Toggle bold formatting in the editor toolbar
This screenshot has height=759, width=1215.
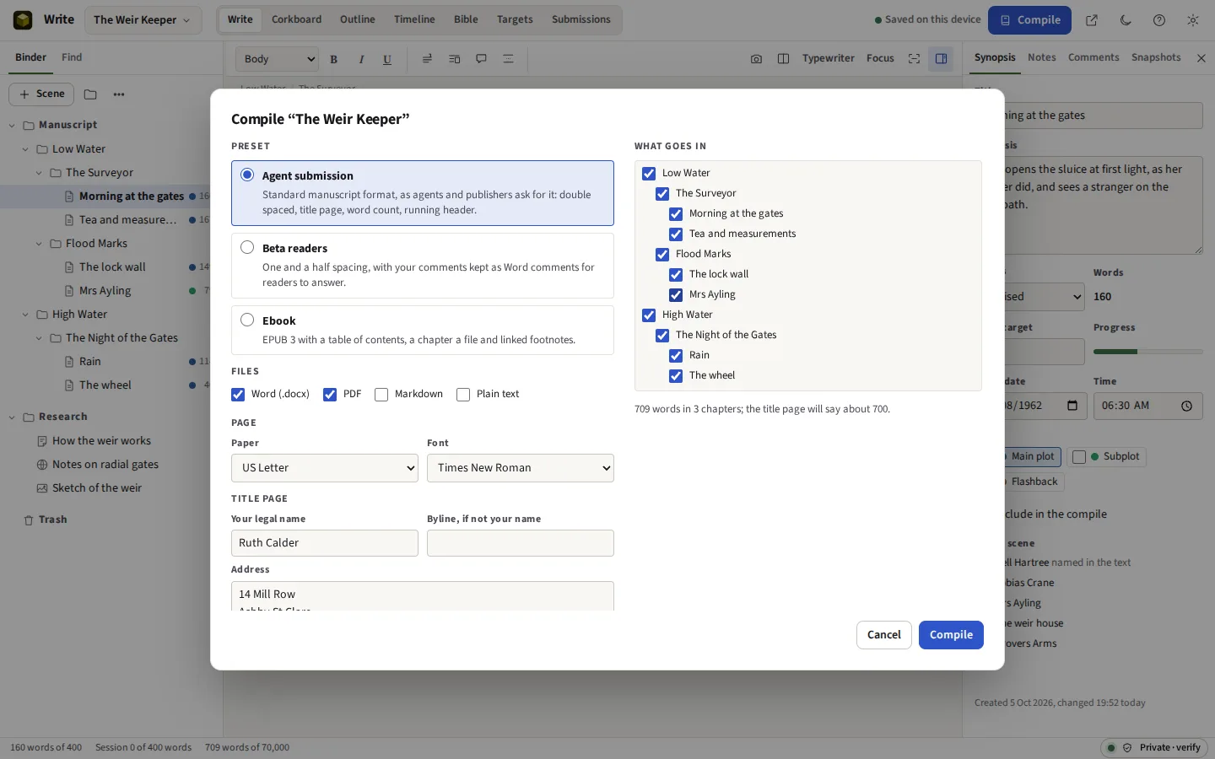(334, 59)
